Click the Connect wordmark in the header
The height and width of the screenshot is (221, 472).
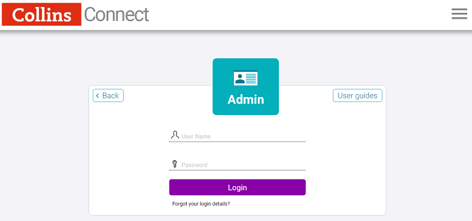tap(116, 14)
